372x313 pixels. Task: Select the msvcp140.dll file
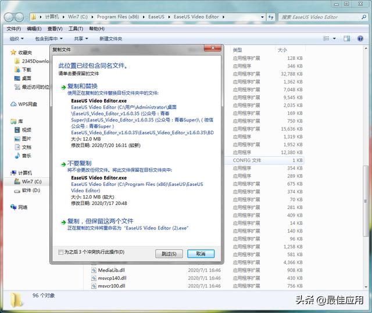(112, 278)
